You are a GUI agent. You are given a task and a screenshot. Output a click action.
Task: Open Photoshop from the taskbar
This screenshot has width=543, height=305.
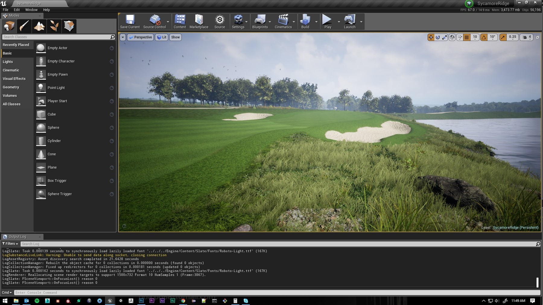coord(141,301)
